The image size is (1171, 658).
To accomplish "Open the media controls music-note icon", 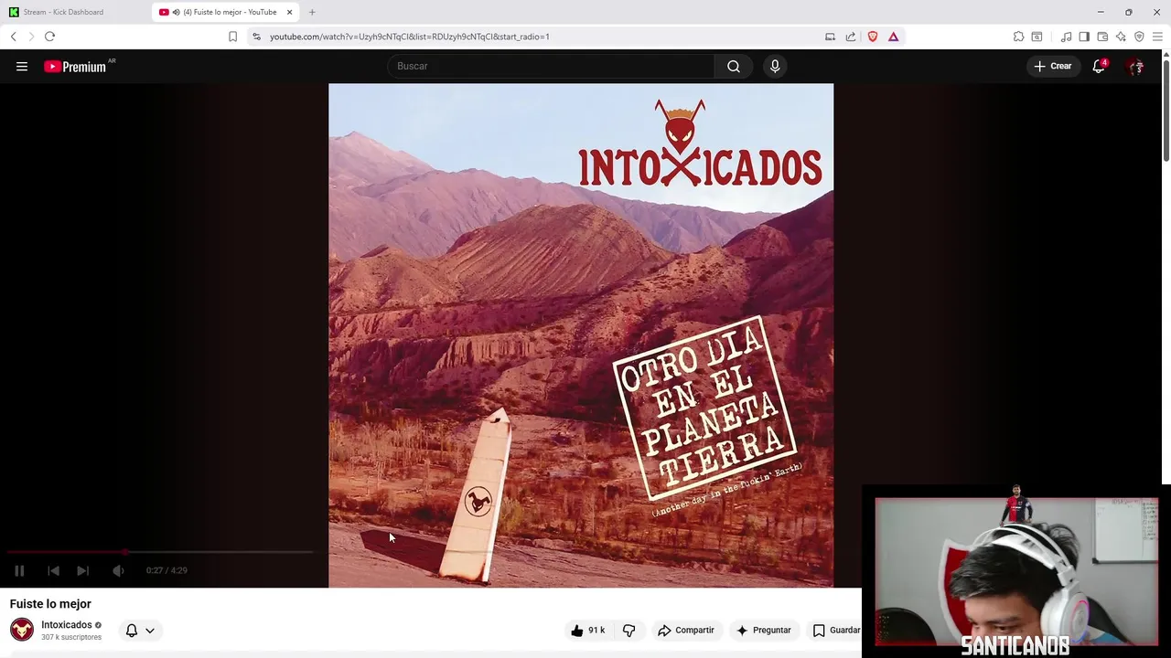I will (x=1066, y=37).
